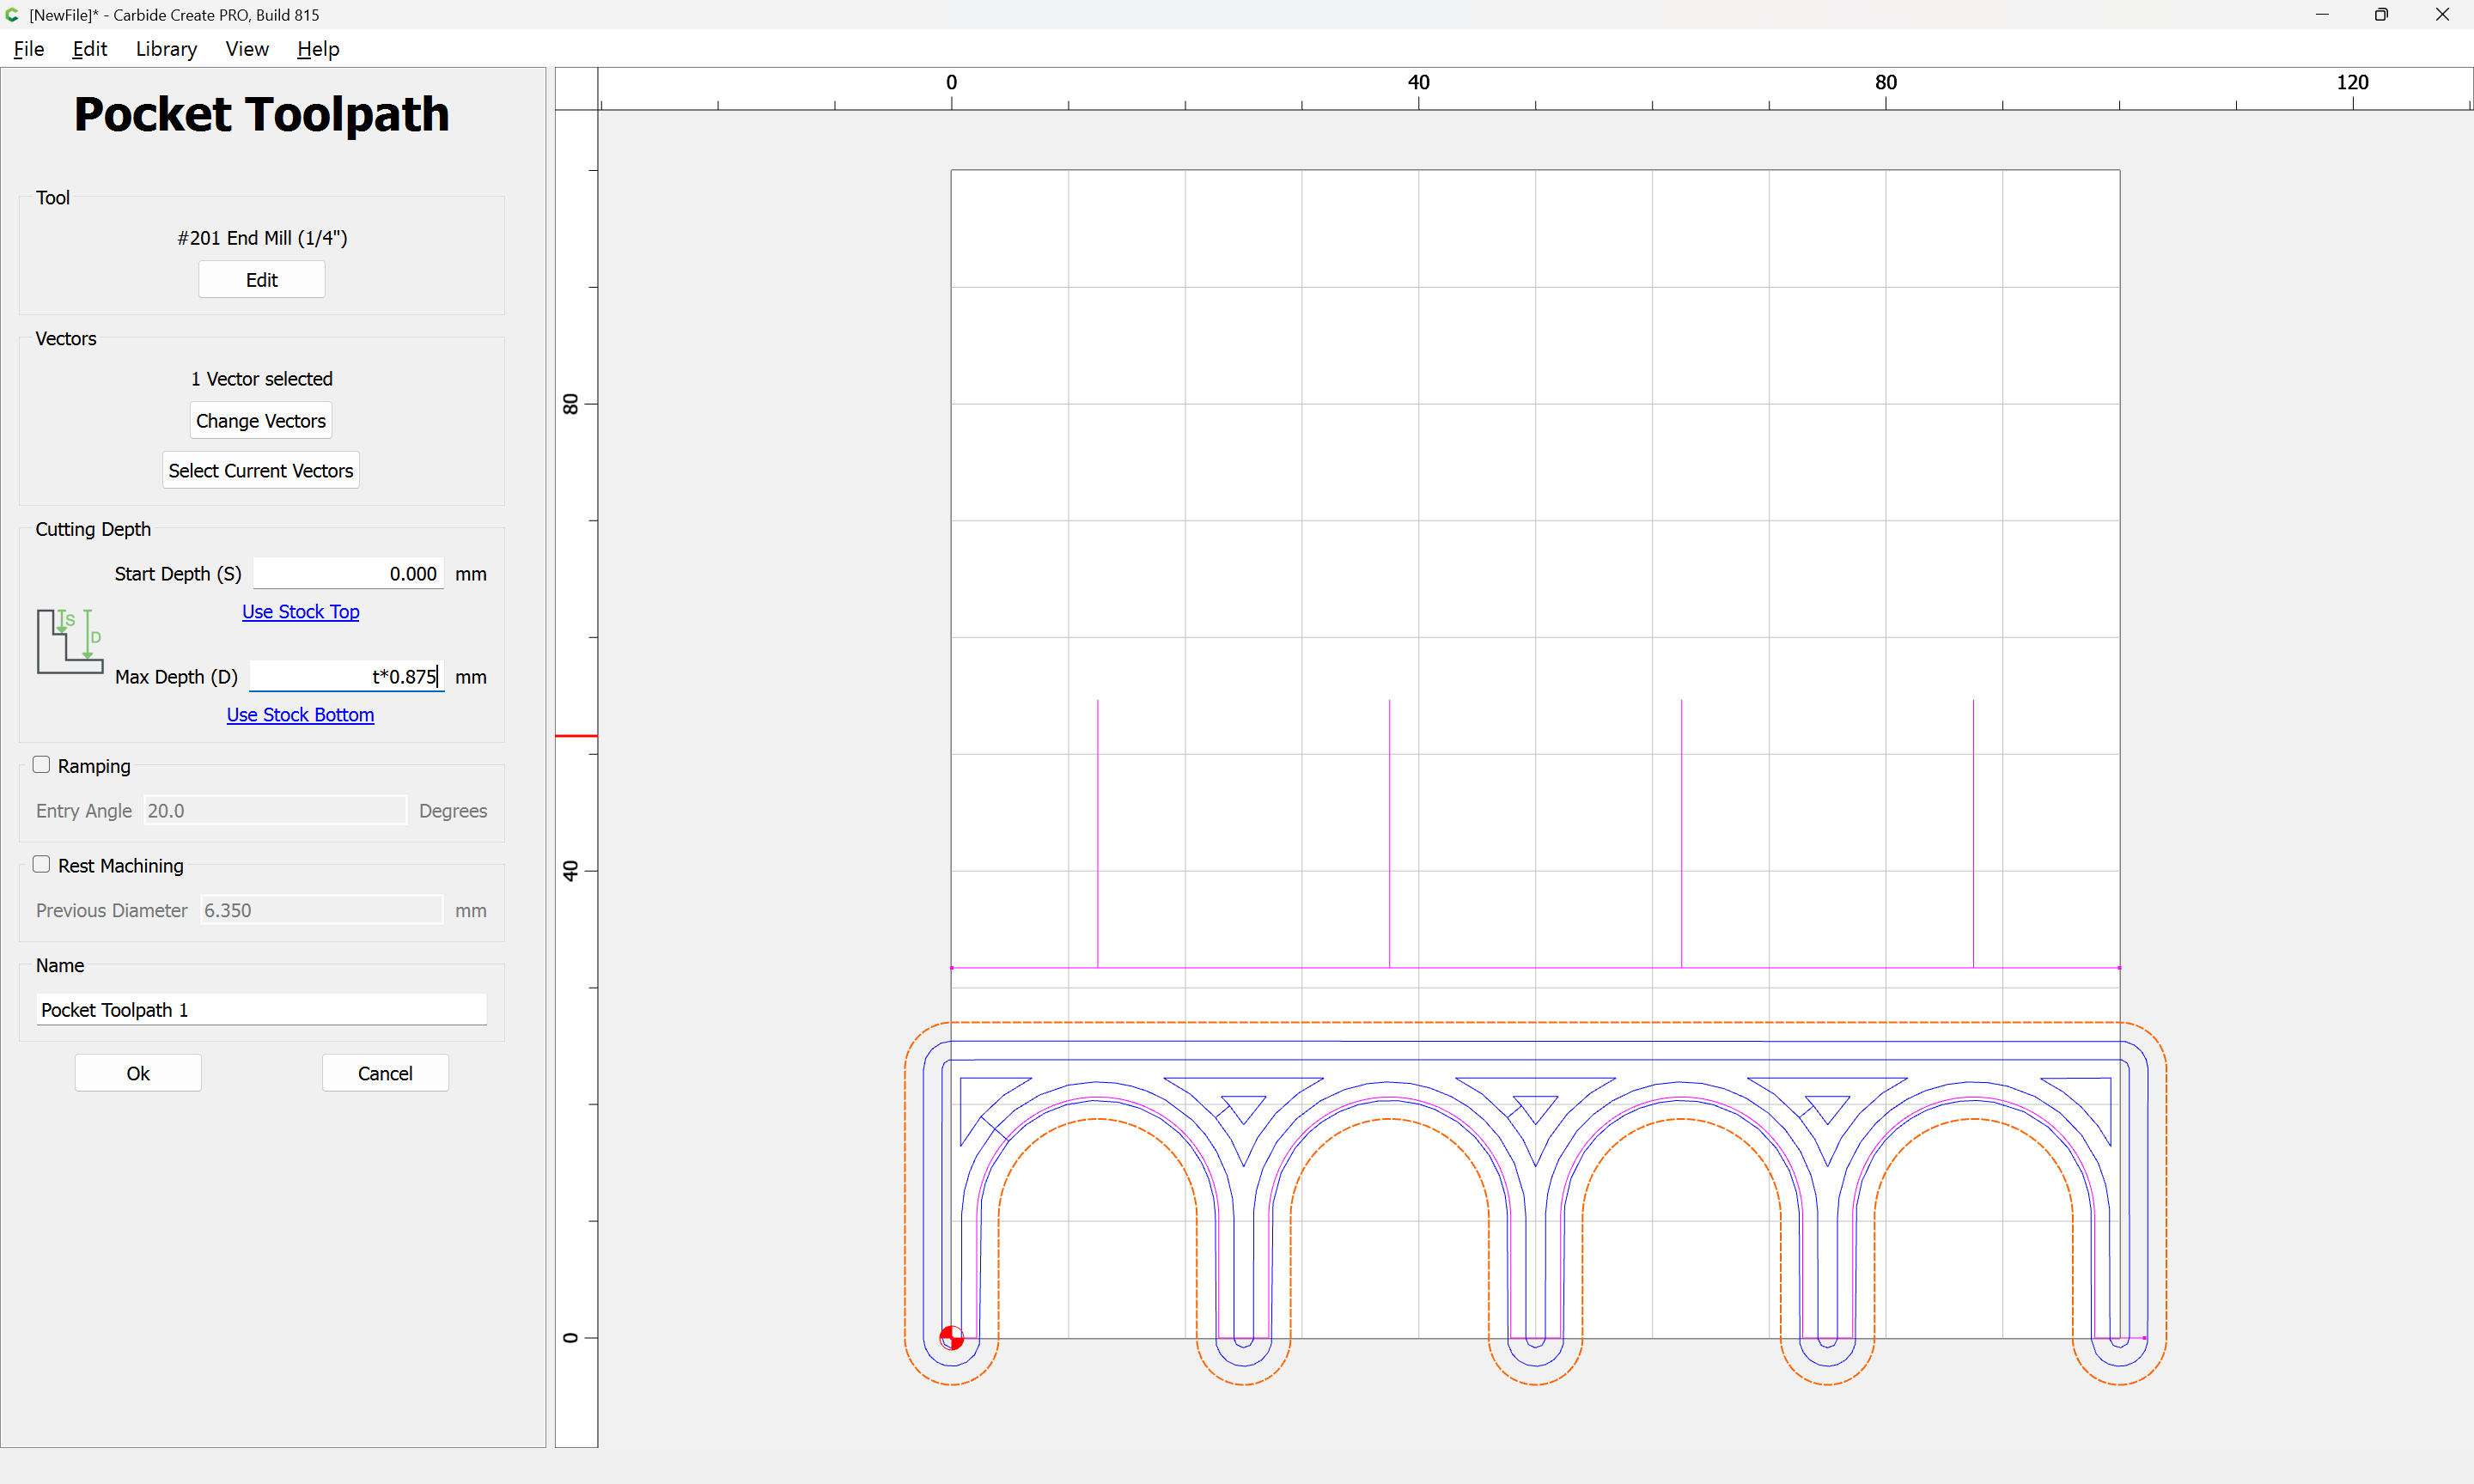Click the magenta horizontal line on canvas
The image size is (2474, 1484).
(1535, 967)
